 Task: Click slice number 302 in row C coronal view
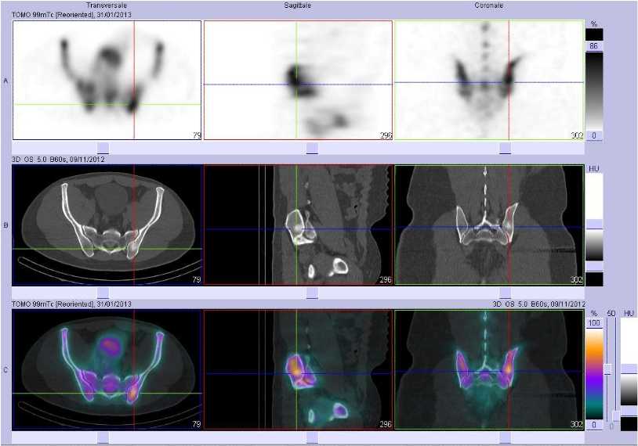(577, 424)
